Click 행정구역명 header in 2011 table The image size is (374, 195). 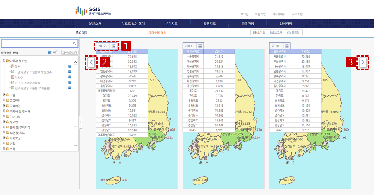[x=193, y=52]
